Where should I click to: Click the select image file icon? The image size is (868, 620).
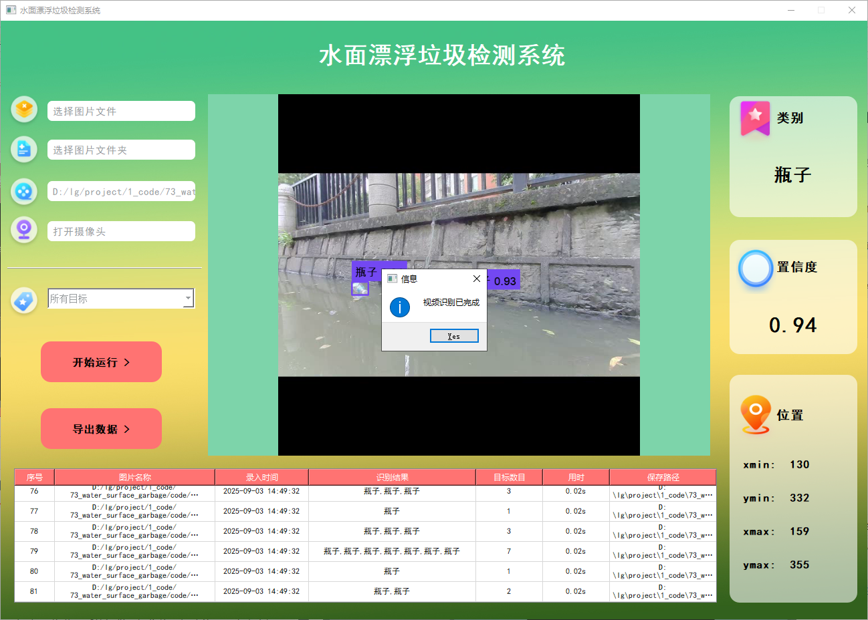tap(24, 109)
